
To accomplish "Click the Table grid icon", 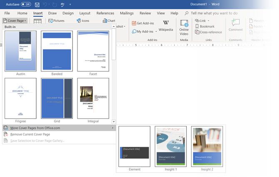I will coord(37,21).
